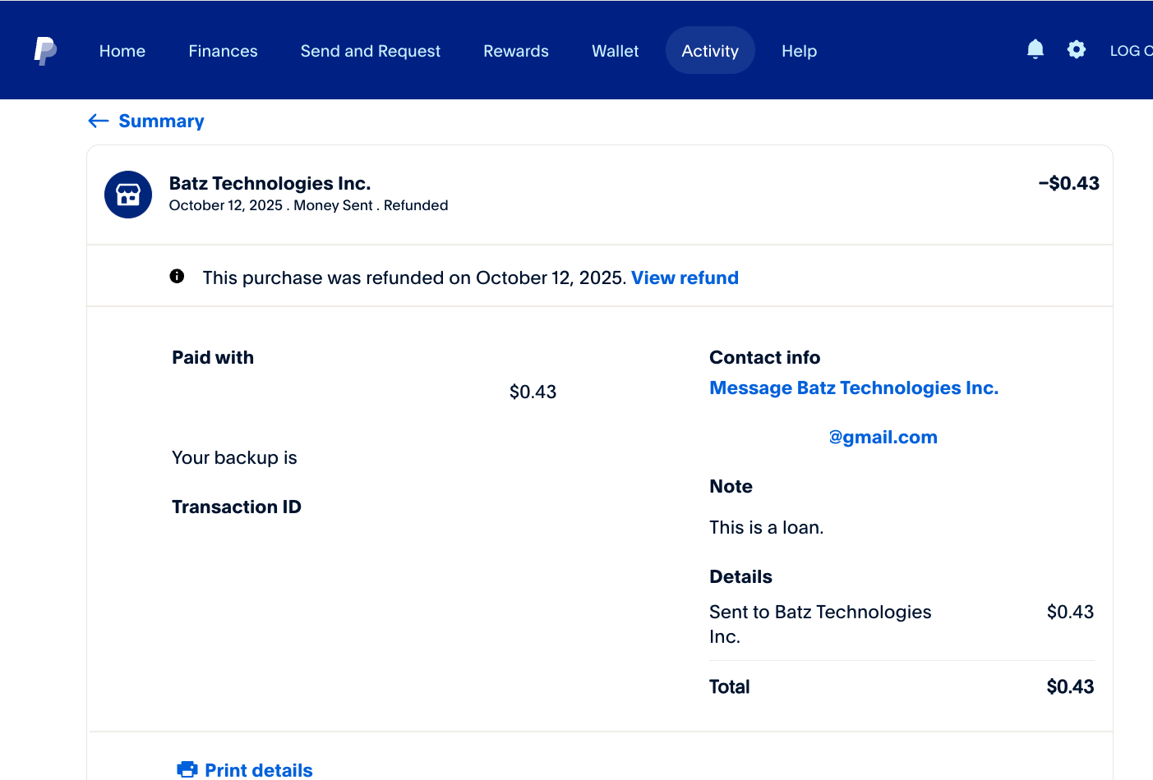This screenshot has width=1153, height=780.
Task: Click the Contact info heading
Action: pyautogui.click(x=764, y=357)
